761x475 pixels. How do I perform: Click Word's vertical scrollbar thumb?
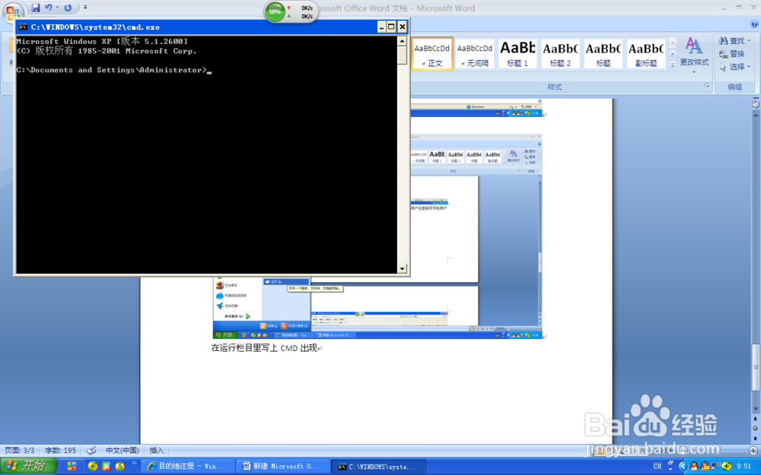click(x=756, y=367)
